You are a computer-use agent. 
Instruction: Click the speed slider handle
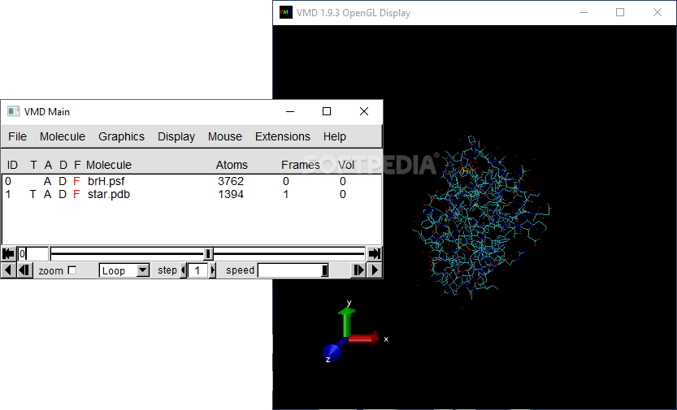coord(325,270)
